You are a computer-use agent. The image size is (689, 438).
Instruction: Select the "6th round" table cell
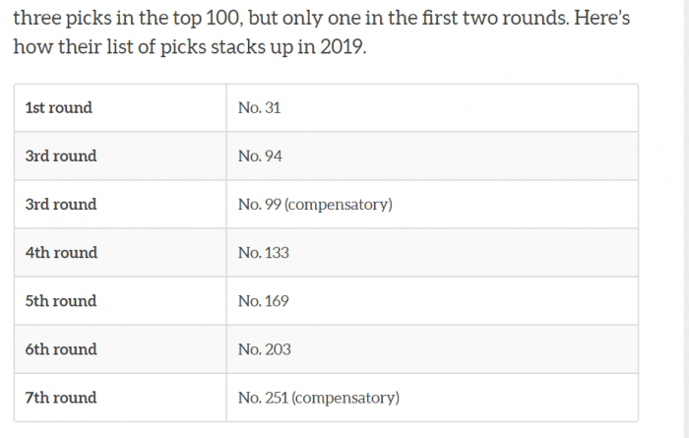point(61,348)
